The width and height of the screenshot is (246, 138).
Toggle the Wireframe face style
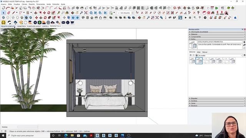(x=13, y=18)
